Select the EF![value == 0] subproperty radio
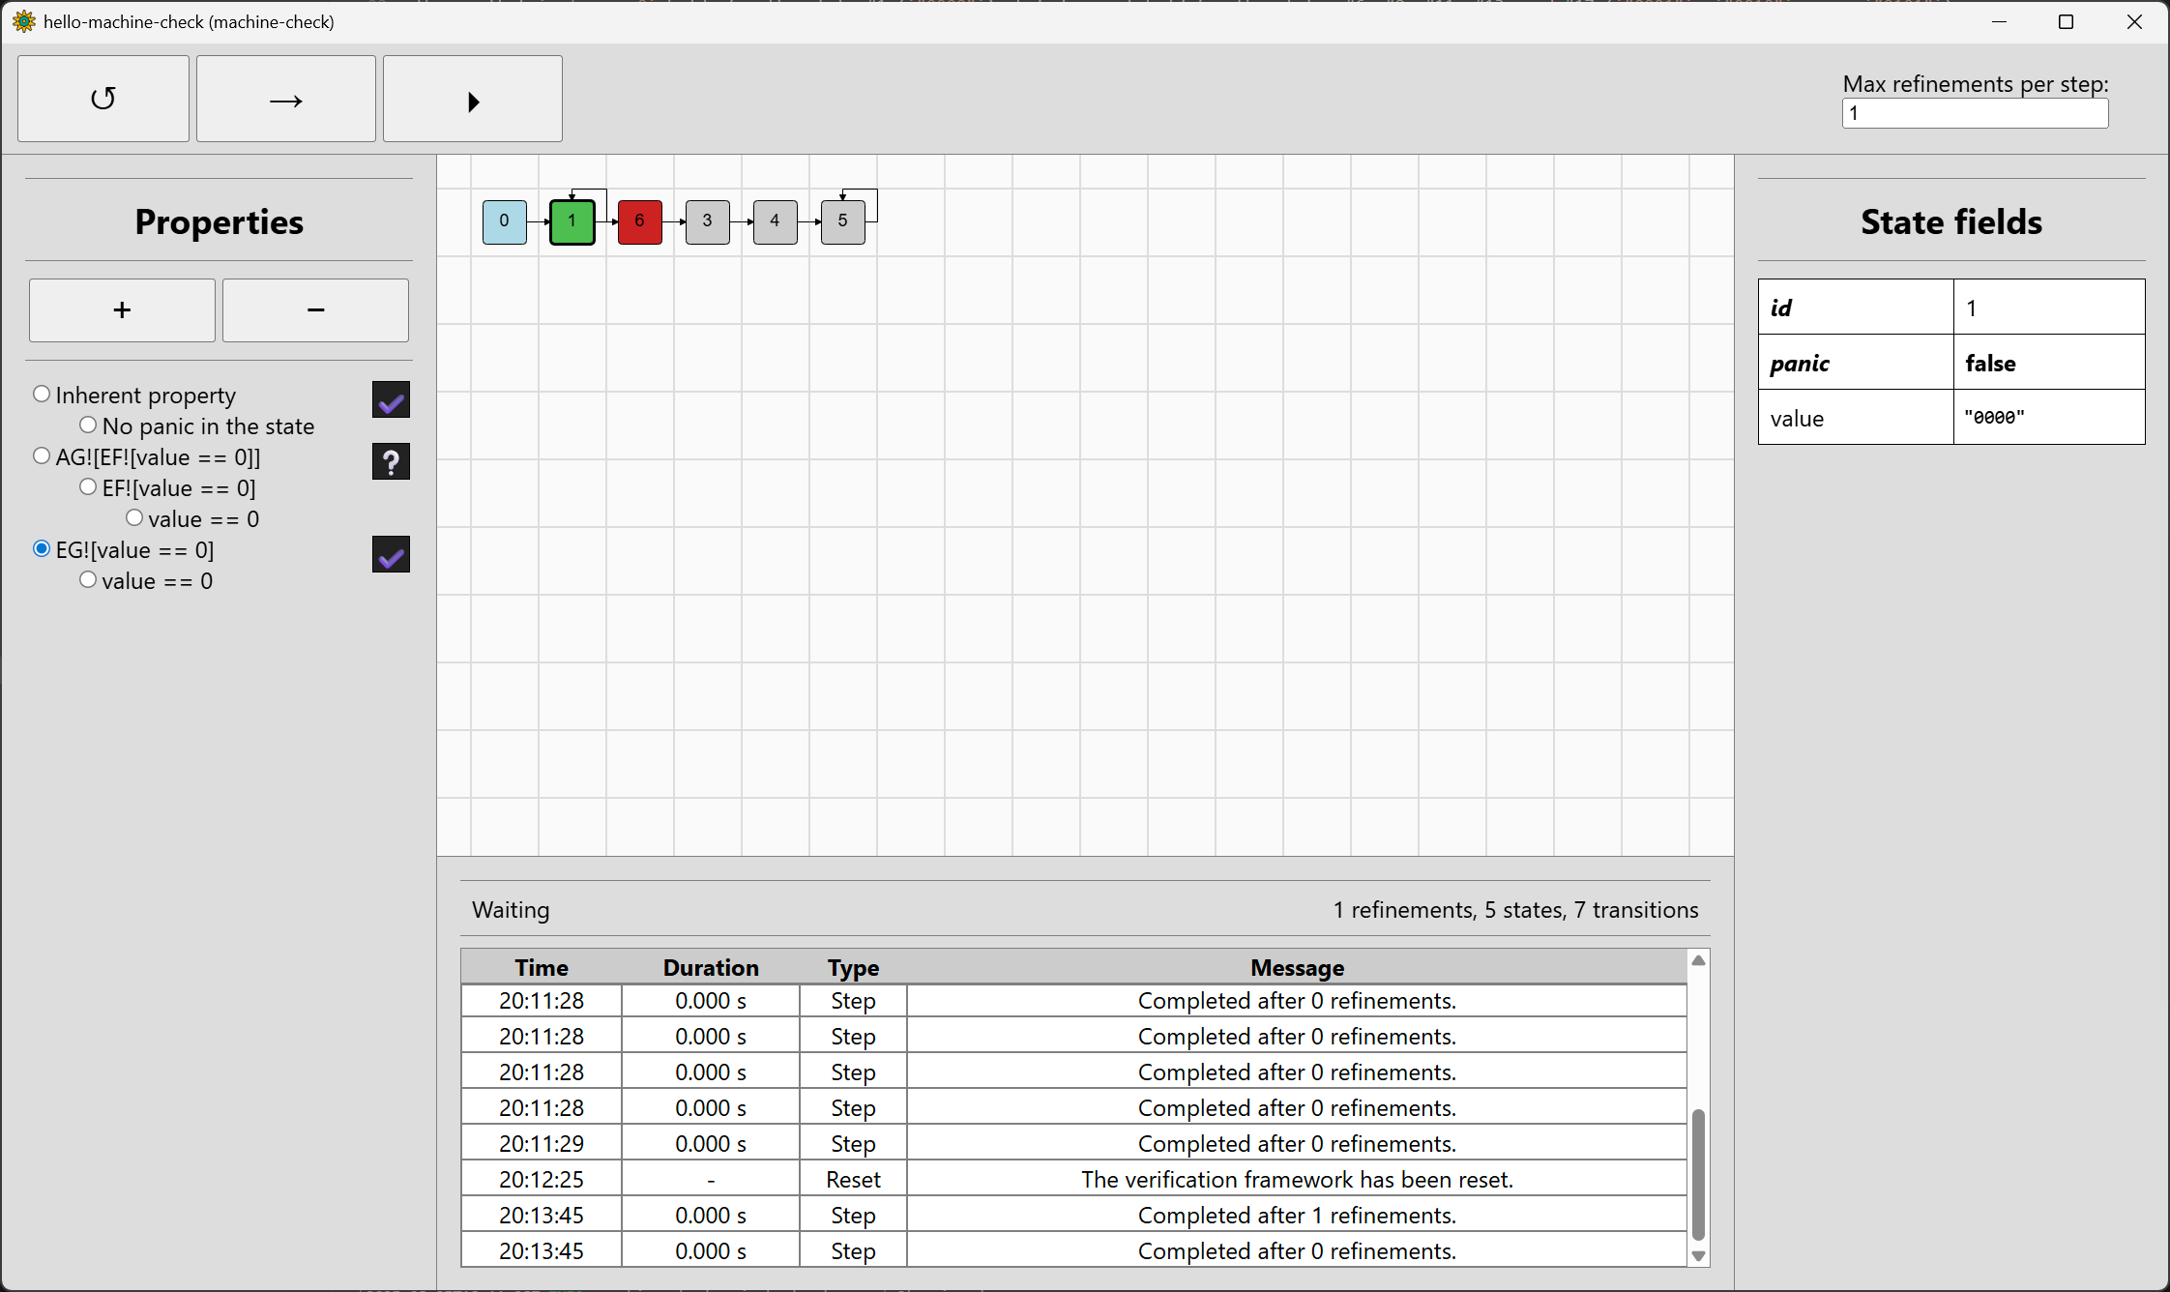 click(88, 487)
